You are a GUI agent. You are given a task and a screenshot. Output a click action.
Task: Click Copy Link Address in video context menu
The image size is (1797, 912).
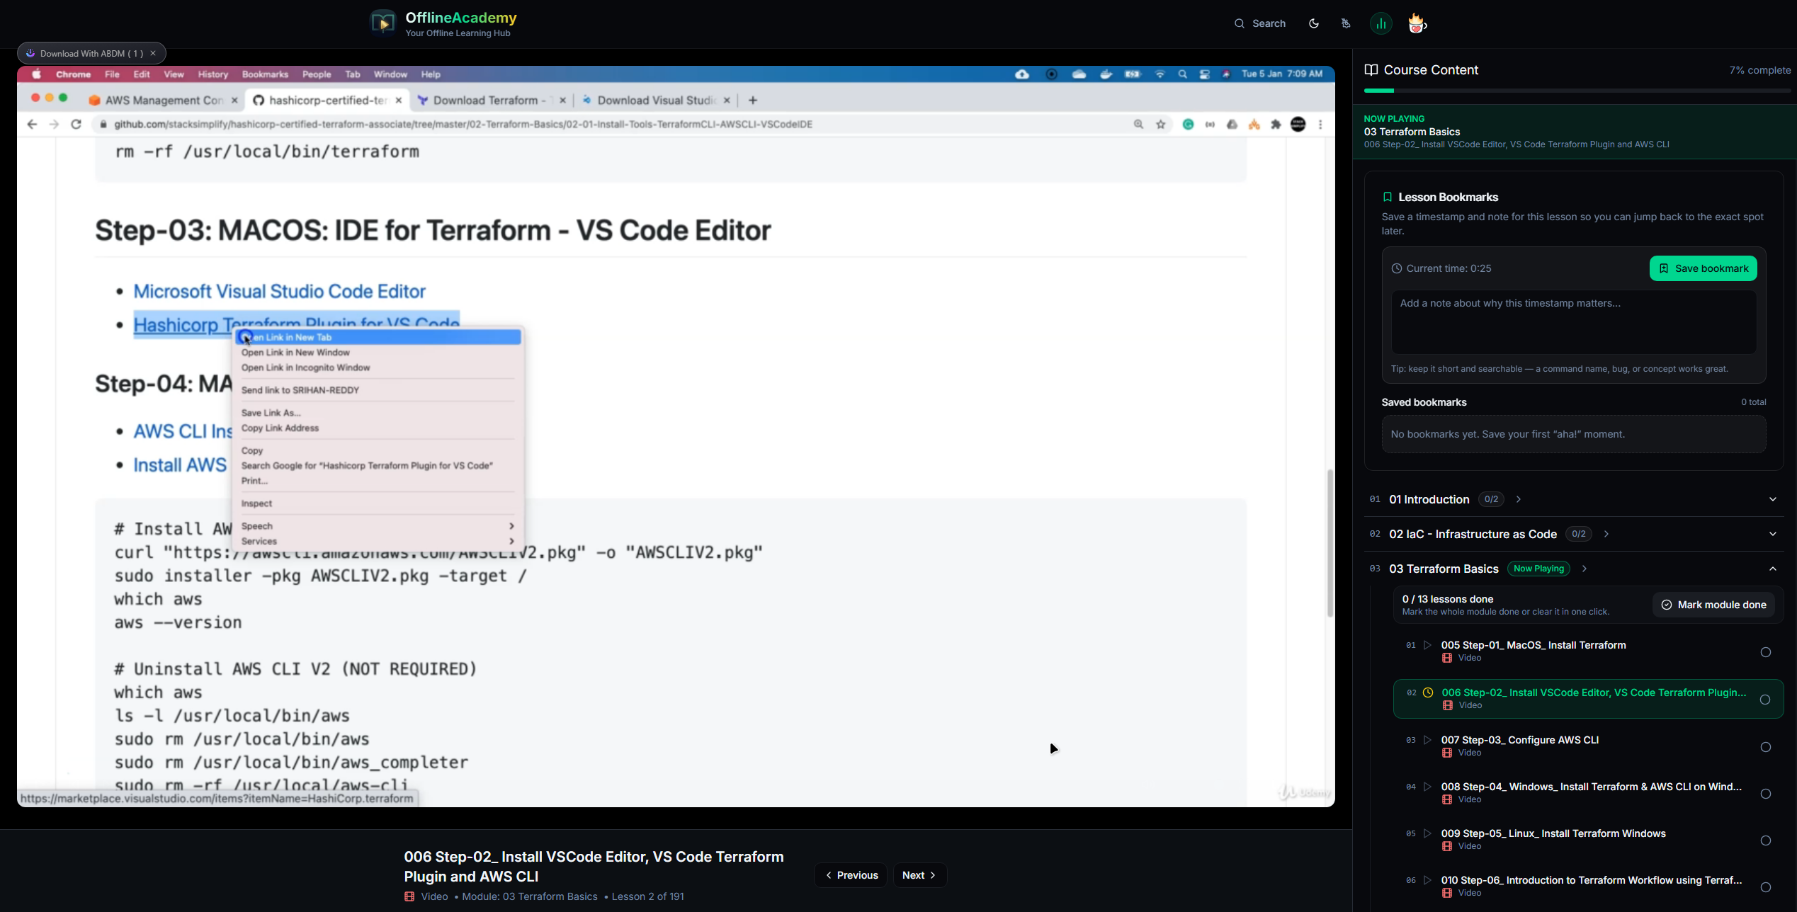tap(280, 428)
